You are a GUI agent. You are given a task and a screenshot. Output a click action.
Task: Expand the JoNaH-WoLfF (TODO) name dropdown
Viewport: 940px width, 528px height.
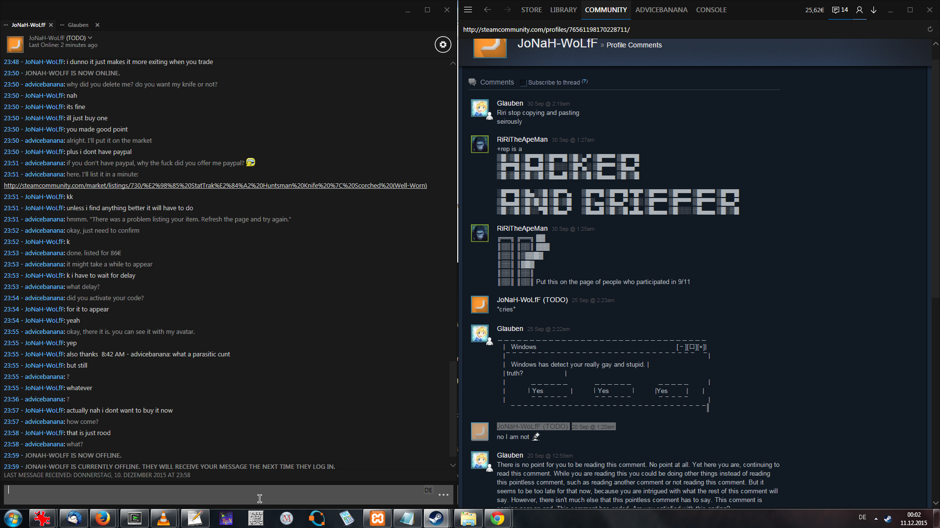pyautogui.click(x=90, y=38)
